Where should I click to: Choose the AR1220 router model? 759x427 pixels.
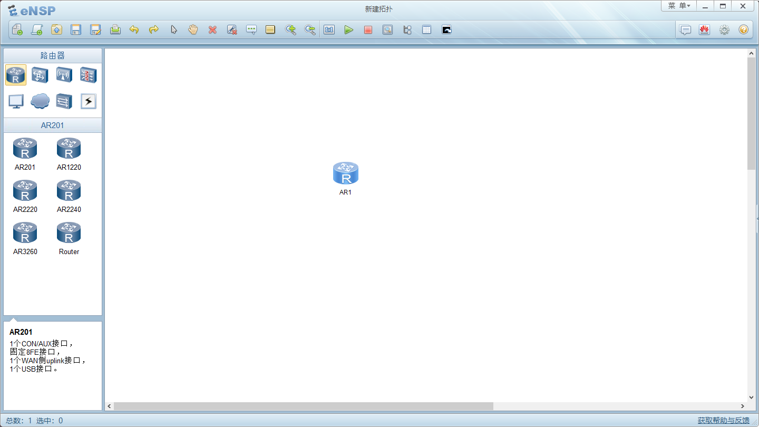pos(69,153)
